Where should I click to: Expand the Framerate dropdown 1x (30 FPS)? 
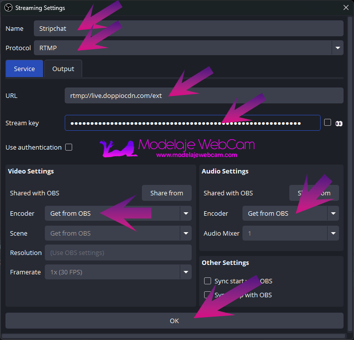coord(118,272)
